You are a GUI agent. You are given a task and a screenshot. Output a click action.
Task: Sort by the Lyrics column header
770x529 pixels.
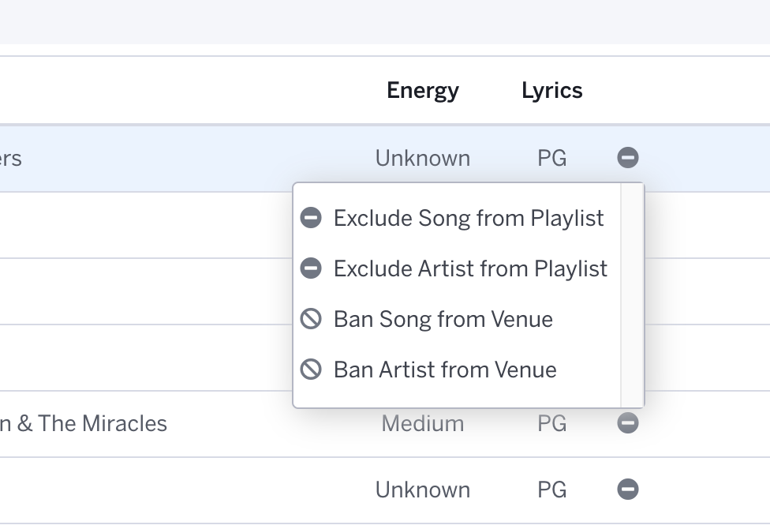pos(552,91)
